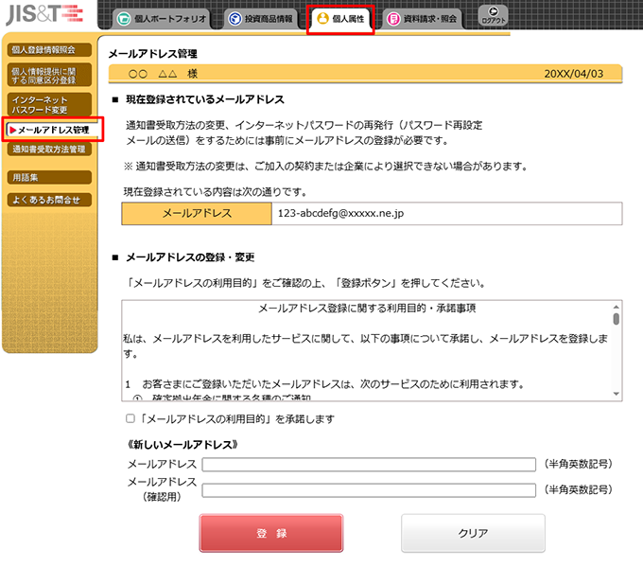Check the 「メールアドレスの利用目的」を承諾します box
Viewport: 643px width, 566px height.
[130, 418]
